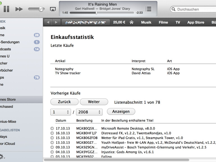Screen dimensions: 216x162
Task: Open arrow for Microsoft Remote Desktop order
Action: (x=52, y=129)
